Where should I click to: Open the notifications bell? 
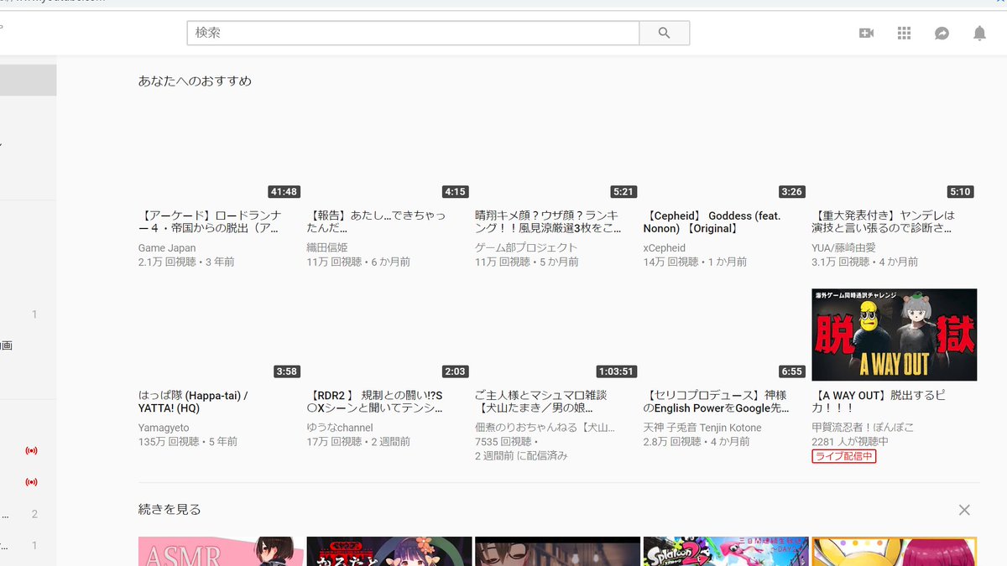(x=979, y=33)
